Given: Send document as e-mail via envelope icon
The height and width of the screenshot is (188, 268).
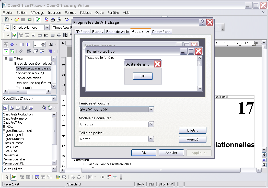Looking at the screenshot, I should [30, 20].
